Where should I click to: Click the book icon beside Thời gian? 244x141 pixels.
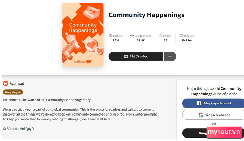181,36
